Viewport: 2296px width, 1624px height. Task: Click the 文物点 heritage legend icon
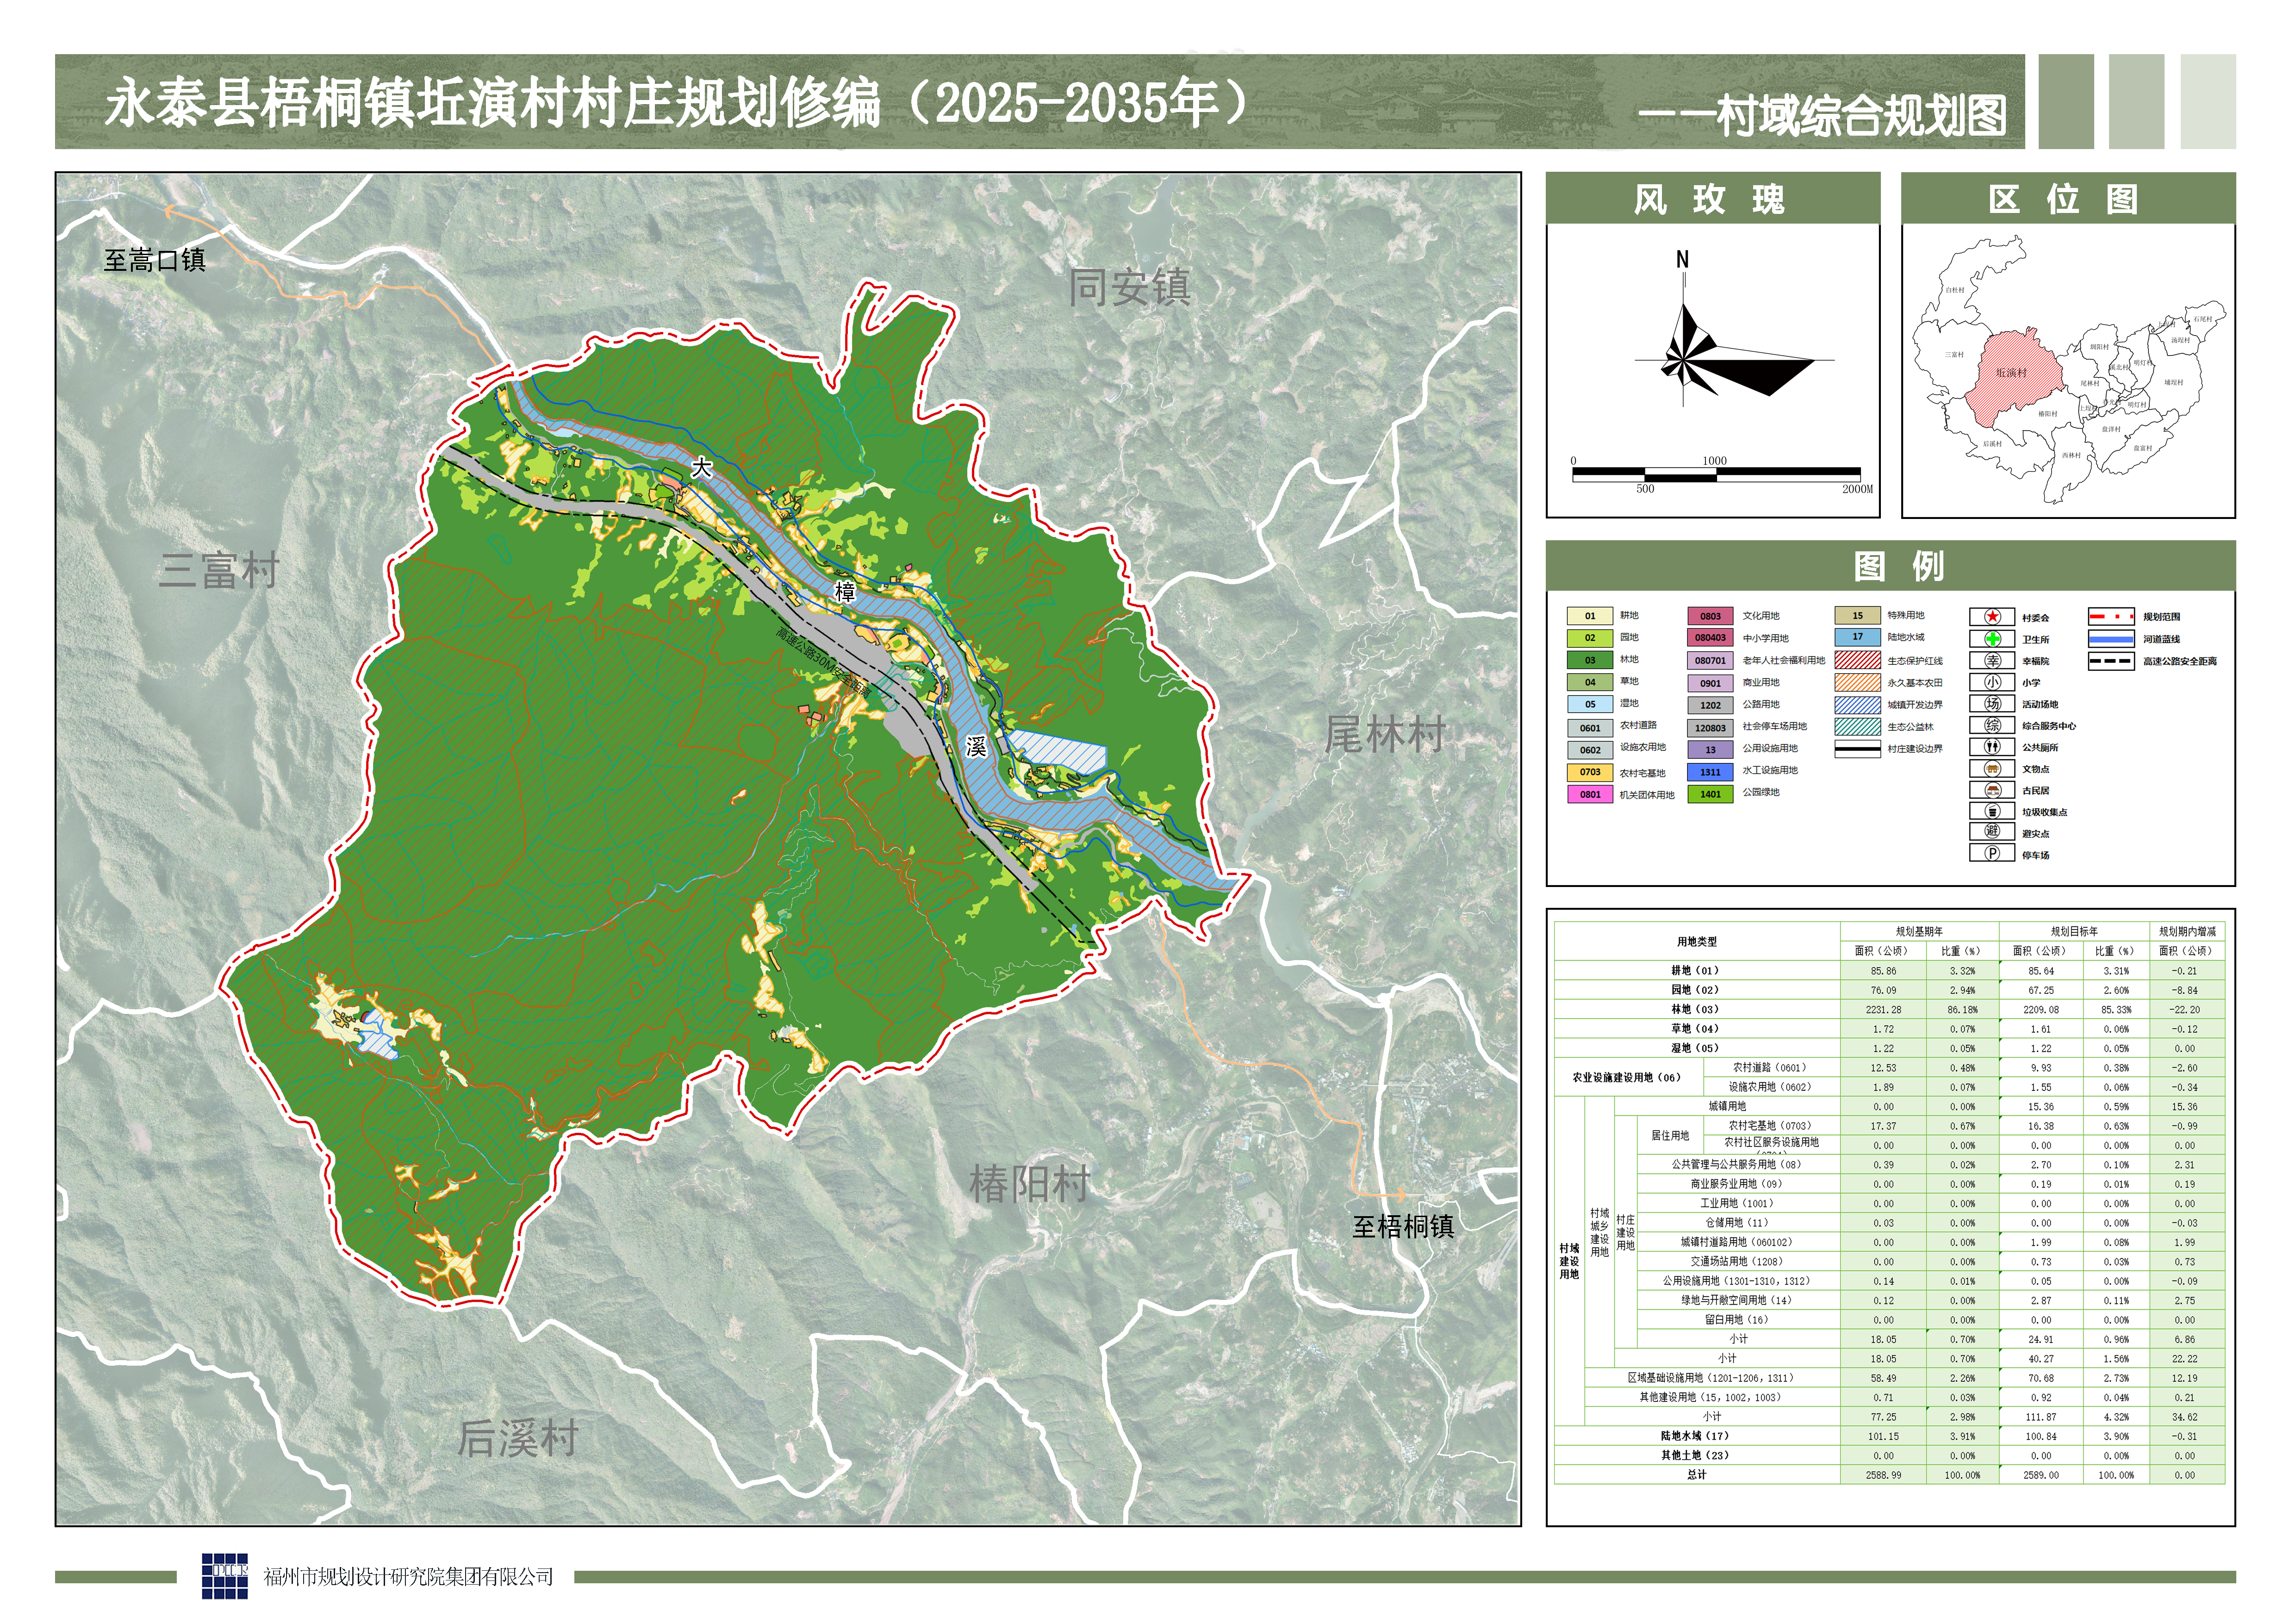click(x=1991, y=769)
